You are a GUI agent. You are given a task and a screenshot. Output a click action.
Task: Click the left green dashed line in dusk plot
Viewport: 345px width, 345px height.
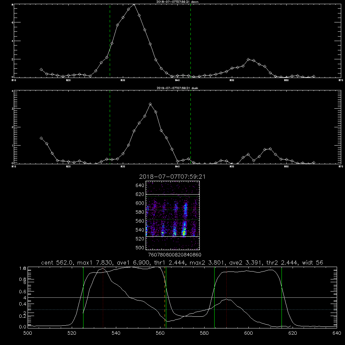[110, 127]
